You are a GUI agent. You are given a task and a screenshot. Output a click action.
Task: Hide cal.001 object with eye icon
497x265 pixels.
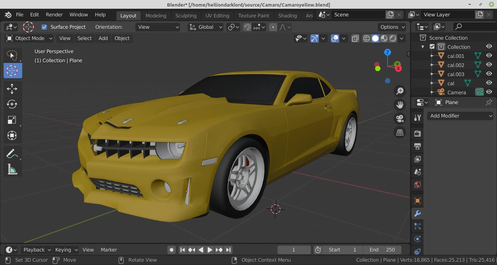[x=489, y=56]
